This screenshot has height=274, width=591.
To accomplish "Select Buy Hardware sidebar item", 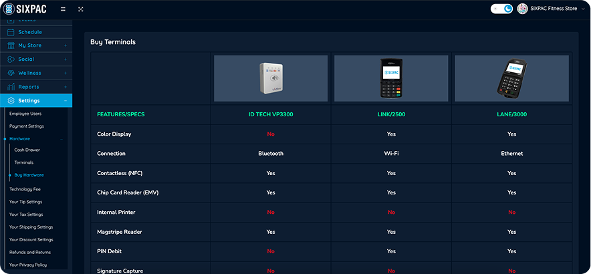I will point(29,175).
